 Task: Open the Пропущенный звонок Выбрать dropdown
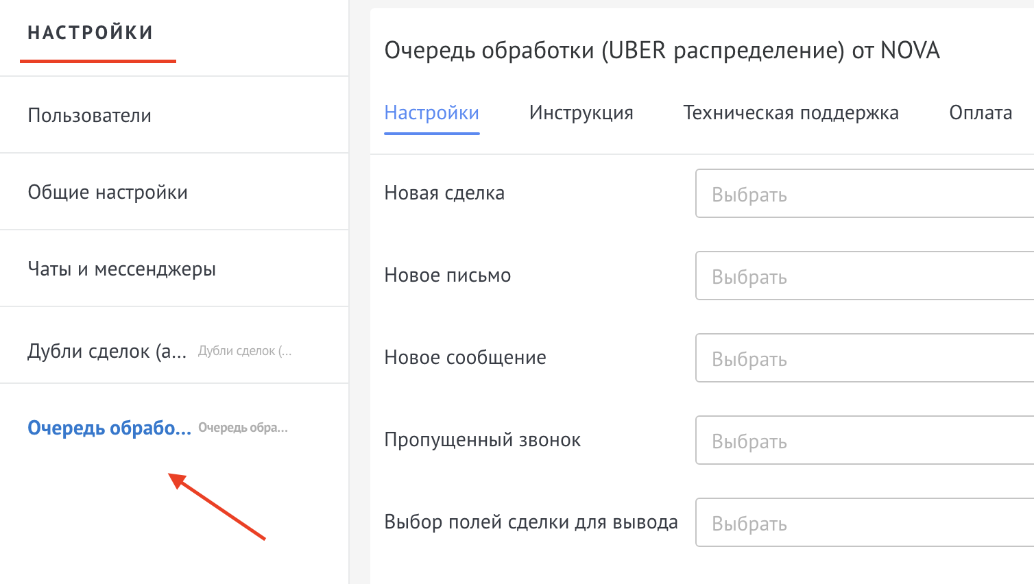point(864,441)
